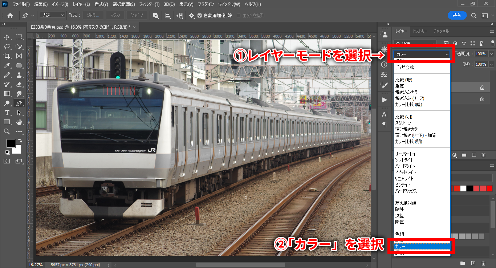This screenshot has width=496, height=268.
Task: Click the 共有 share button
Action: (x=457, y=15)
